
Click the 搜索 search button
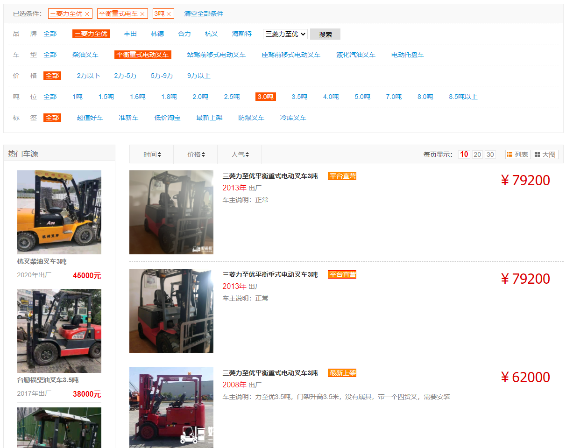coord(325,34)
